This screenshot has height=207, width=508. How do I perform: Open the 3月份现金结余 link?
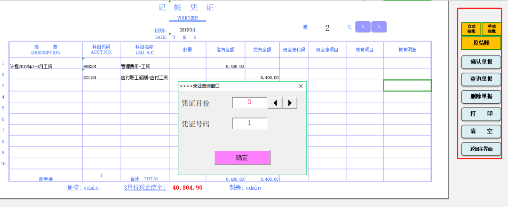click(x=145, y=188)
